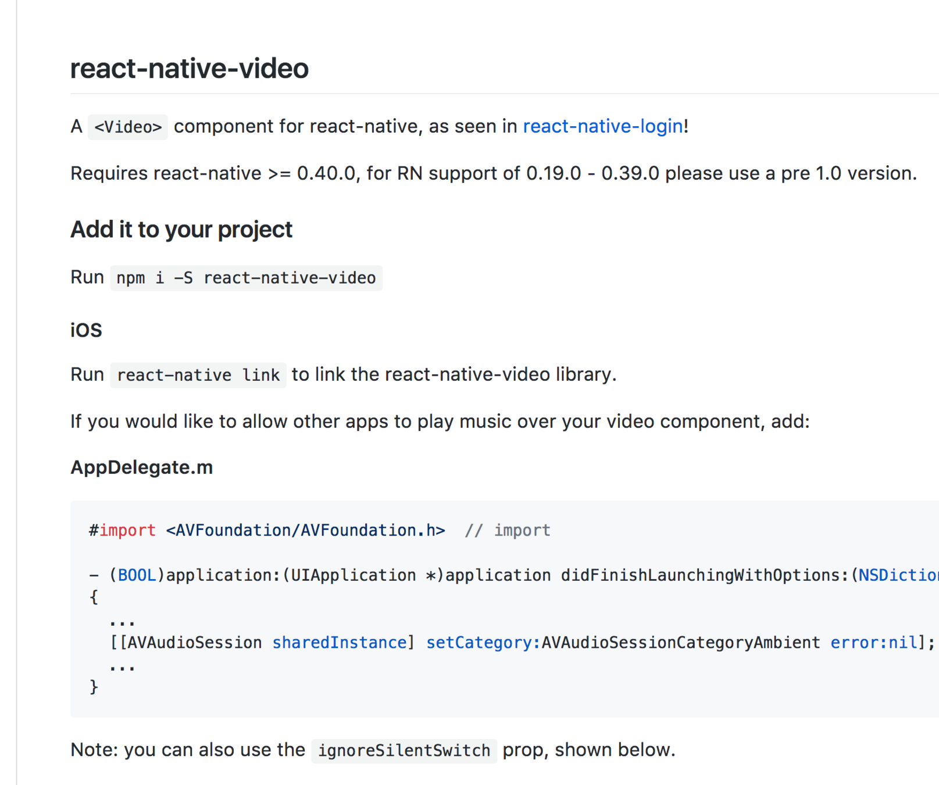Click the closing brace of the code block
This screenshot has width=939, height=785.
(94, 687)
